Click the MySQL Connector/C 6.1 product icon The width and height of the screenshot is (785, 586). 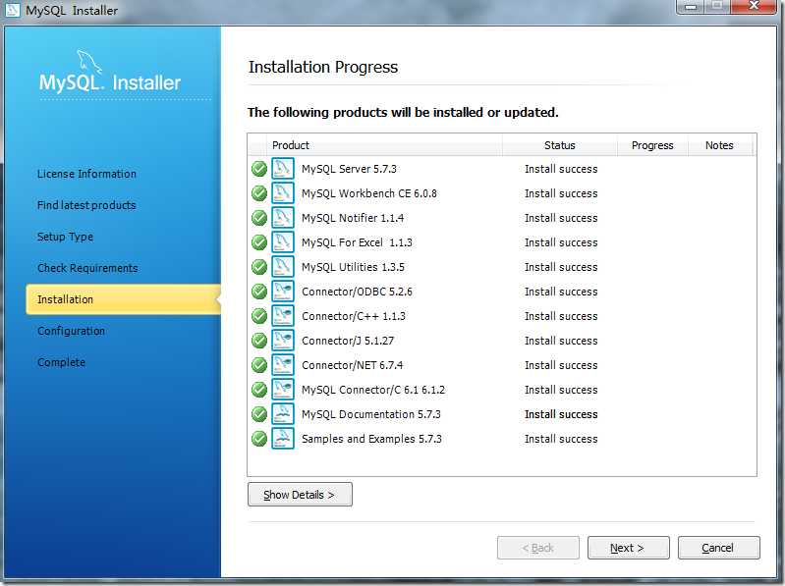coord(282,389)
